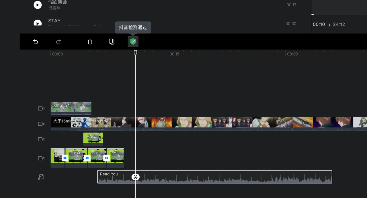Click the video track icon beside 大于15min clip
The width and height of the screenshot is (367, 198).
[x=41, y=124]
